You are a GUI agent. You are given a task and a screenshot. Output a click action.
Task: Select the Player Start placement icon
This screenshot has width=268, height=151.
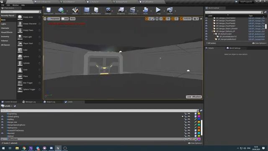tap(20, 44)
